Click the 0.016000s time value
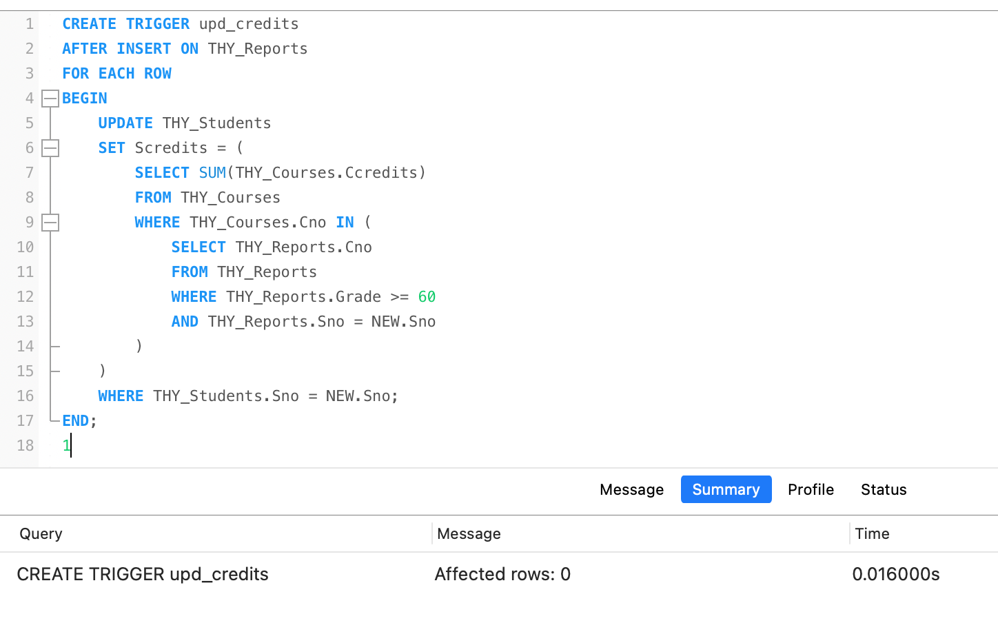Screen dimensions: 998x634 pyautogui.click(x=895, y=575)
